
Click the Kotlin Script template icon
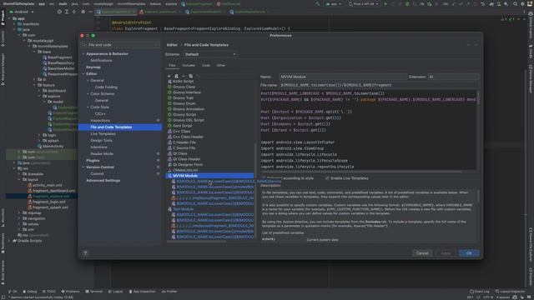169,82
